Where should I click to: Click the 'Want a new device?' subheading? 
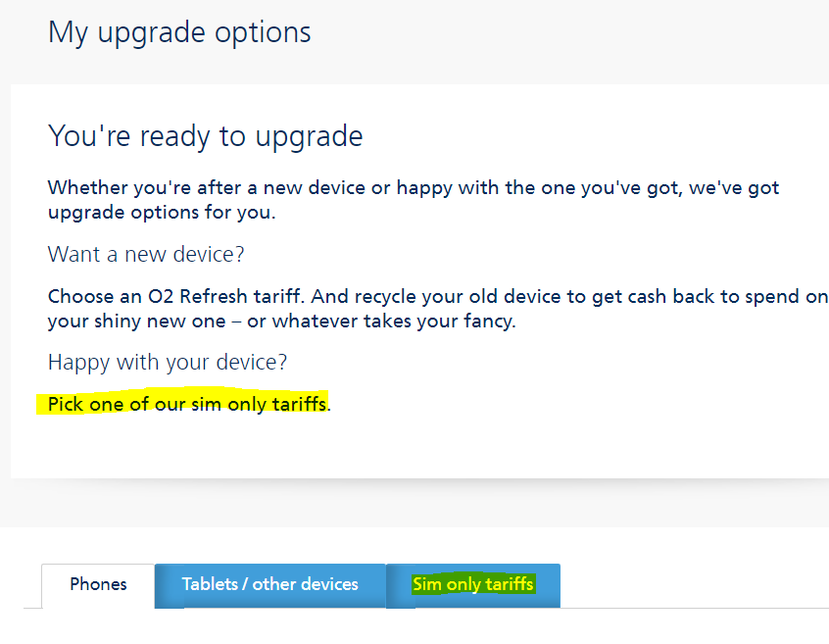(146, 255)
